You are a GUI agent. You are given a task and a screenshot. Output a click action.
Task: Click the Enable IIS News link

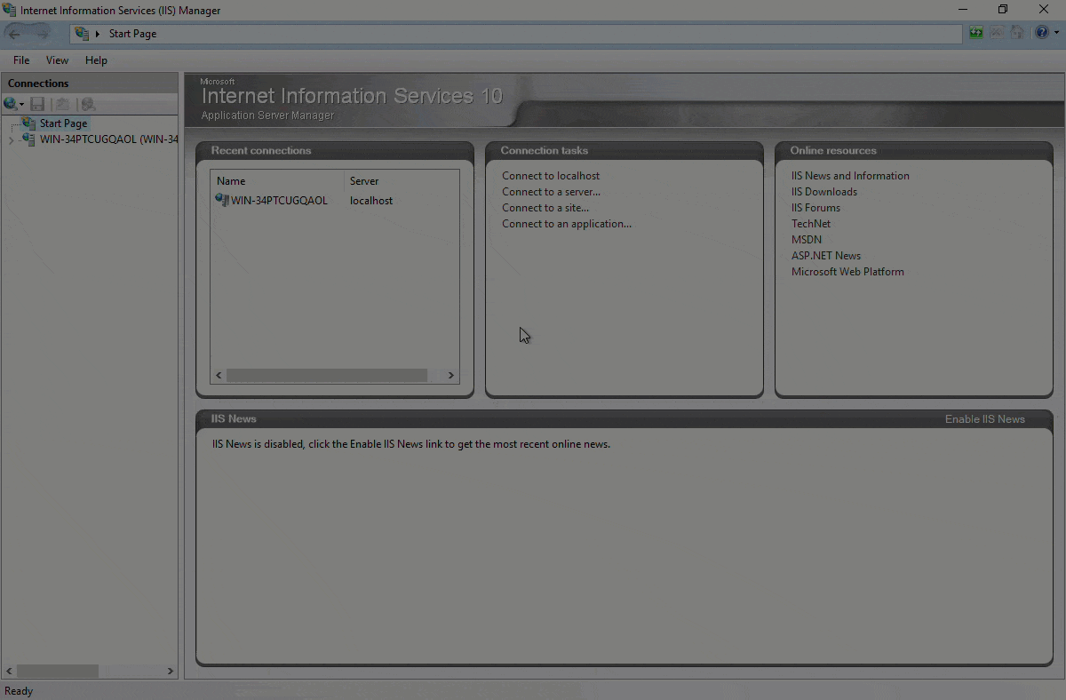pos(984,418)
